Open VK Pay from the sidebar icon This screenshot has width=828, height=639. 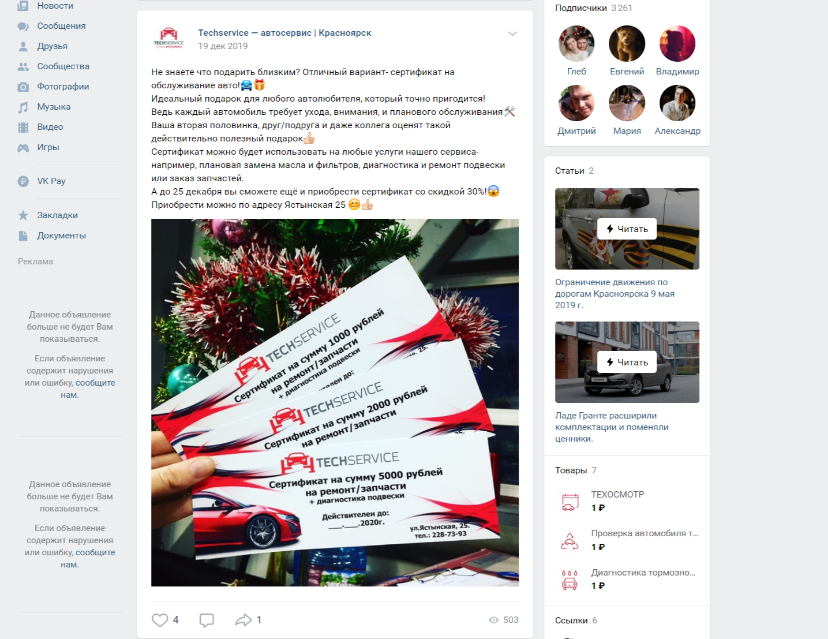tap(23, 181)
